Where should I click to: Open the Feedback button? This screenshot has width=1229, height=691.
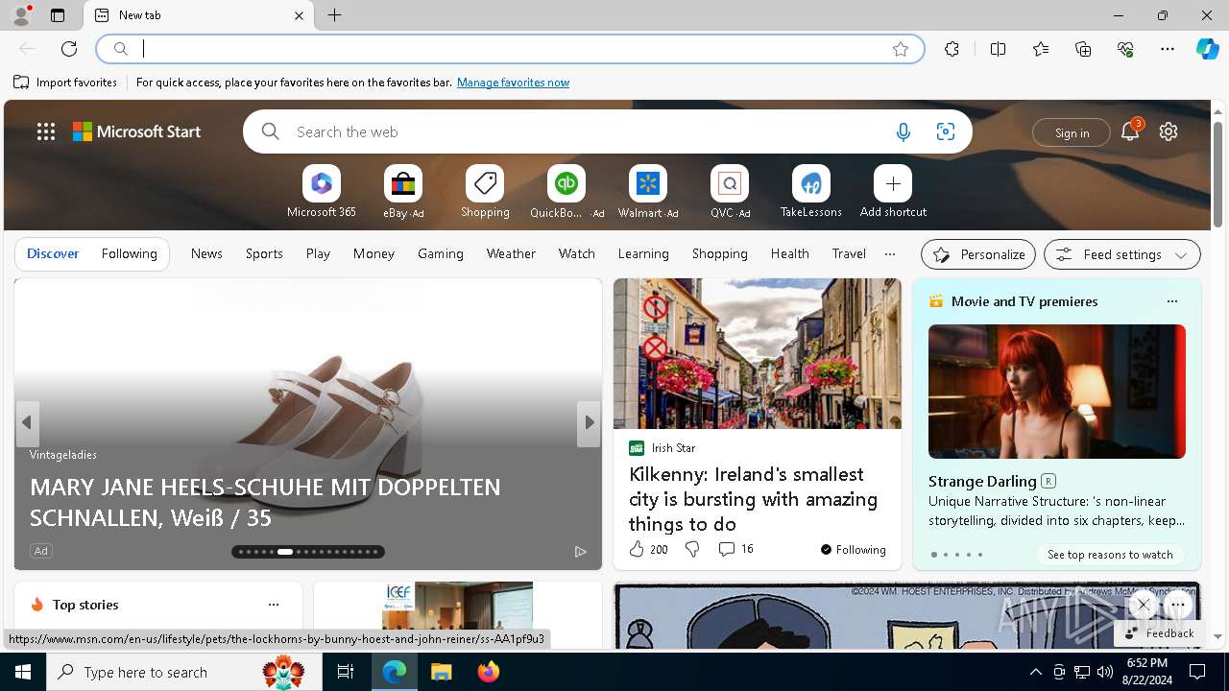[1159, 633]
